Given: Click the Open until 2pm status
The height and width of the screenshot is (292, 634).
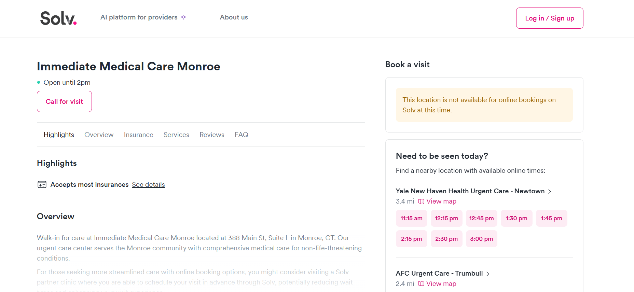Looking at the screenshot, I should 67,82.
